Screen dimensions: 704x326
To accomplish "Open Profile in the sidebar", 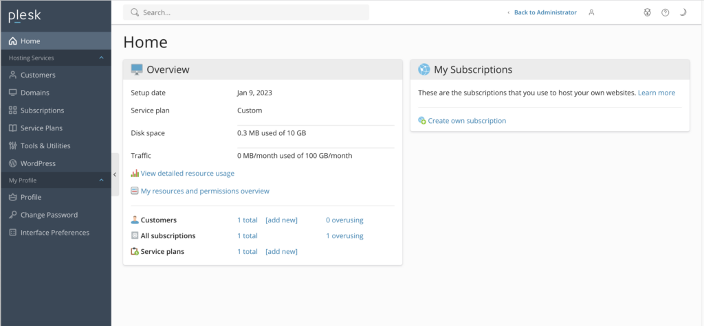I will pos(56,197).
